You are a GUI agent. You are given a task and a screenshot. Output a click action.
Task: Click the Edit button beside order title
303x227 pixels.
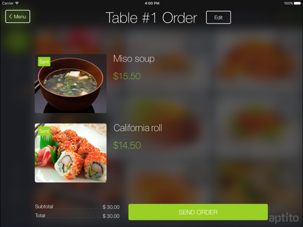tap(218, 18)
